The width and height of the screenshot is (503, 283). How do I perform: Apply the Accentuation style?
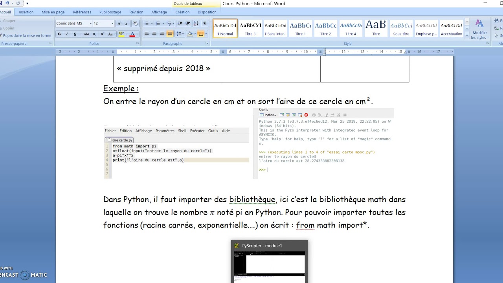(x=451, y=28)
